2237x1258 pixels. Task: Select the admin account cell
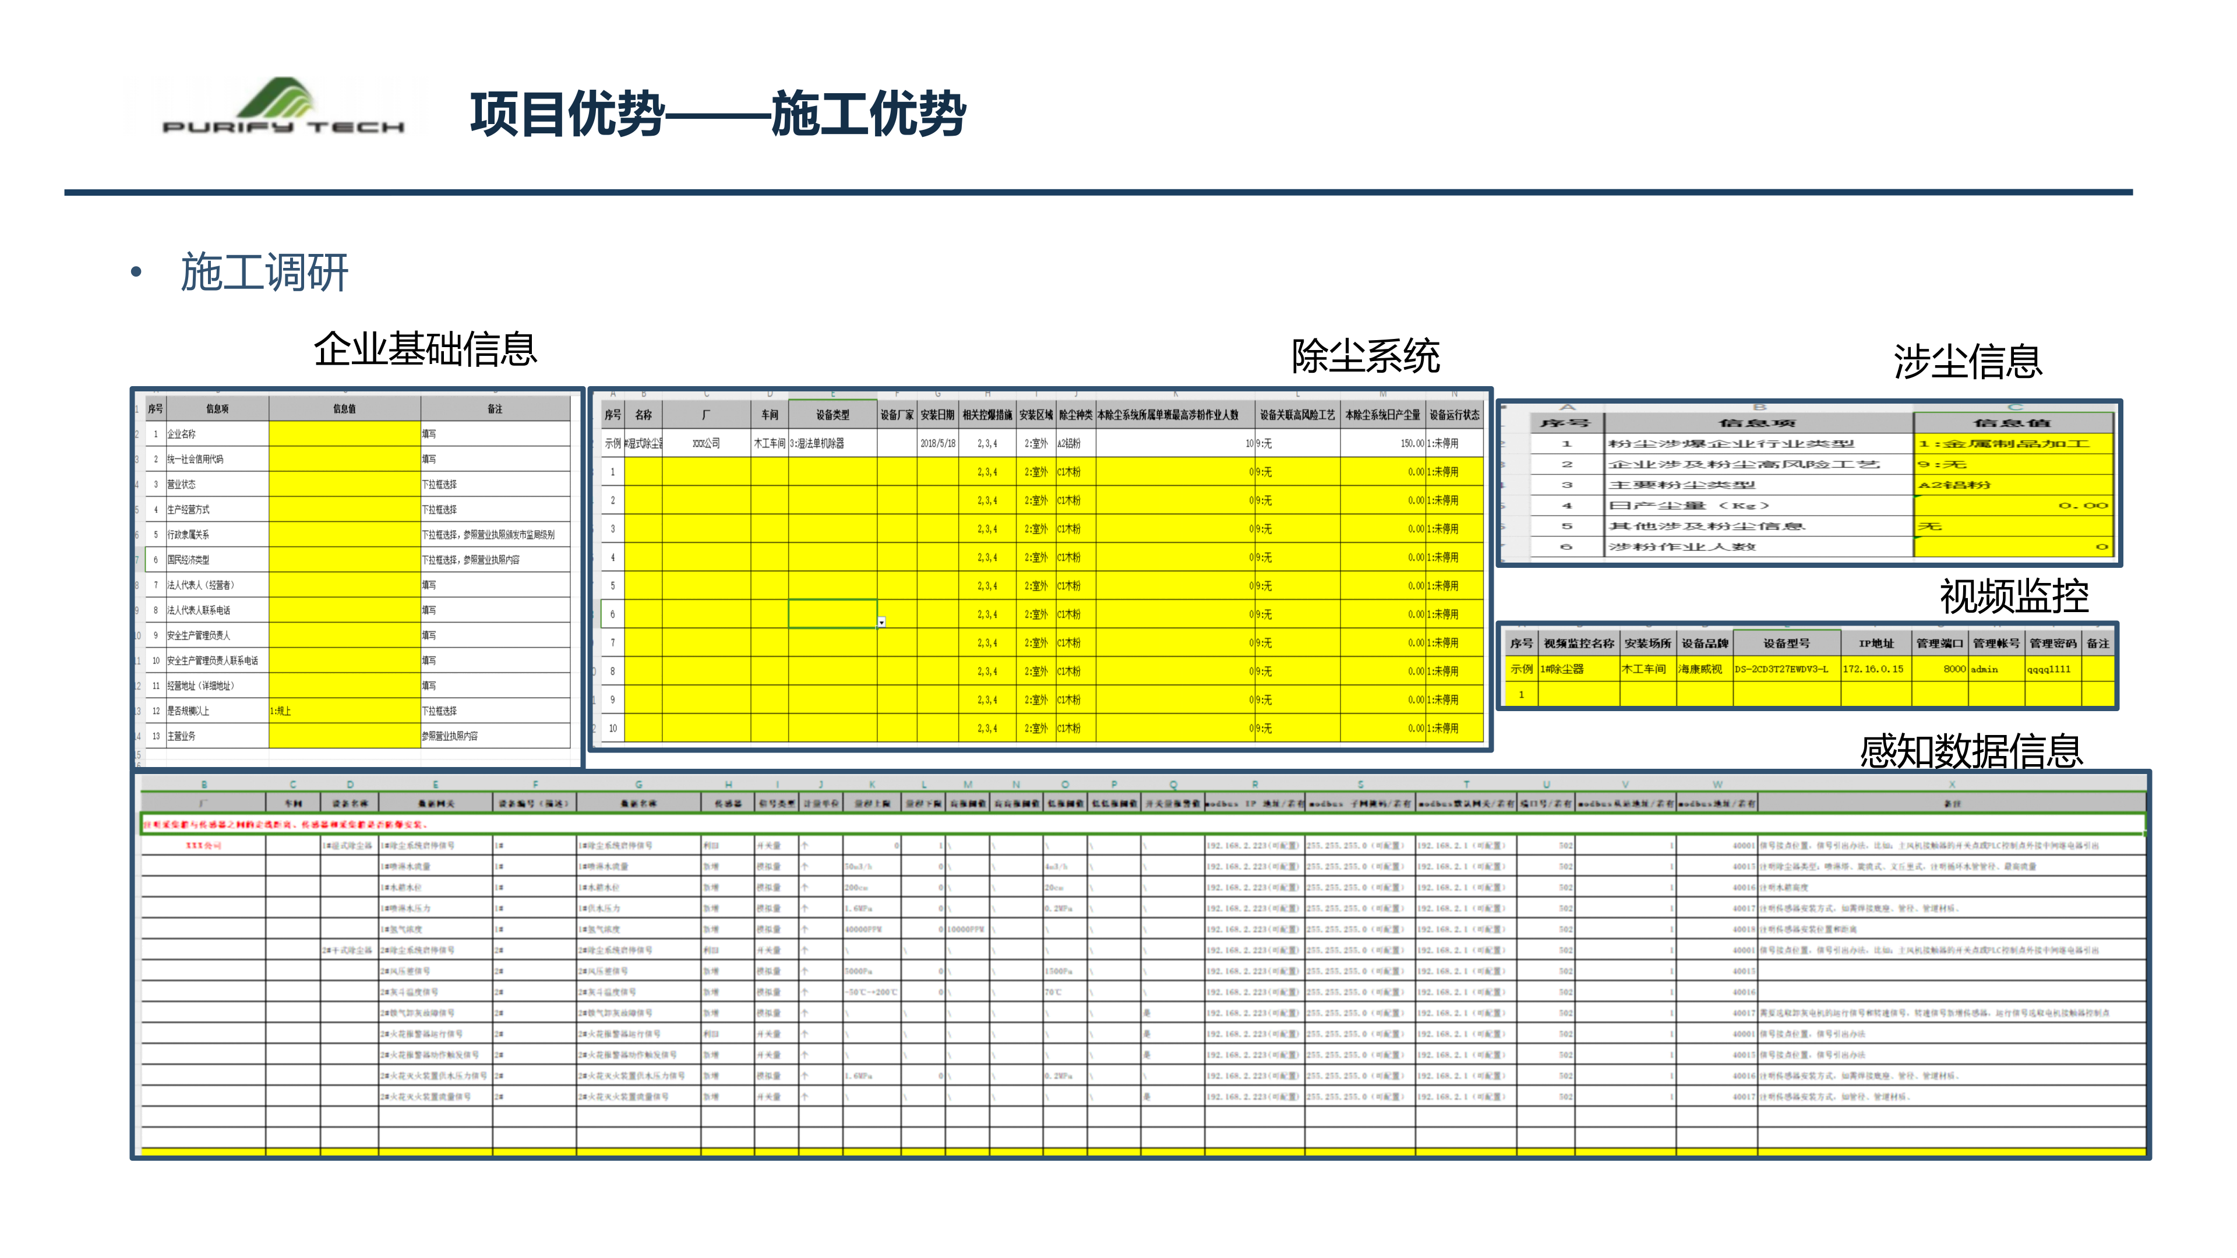point(1996,669)
